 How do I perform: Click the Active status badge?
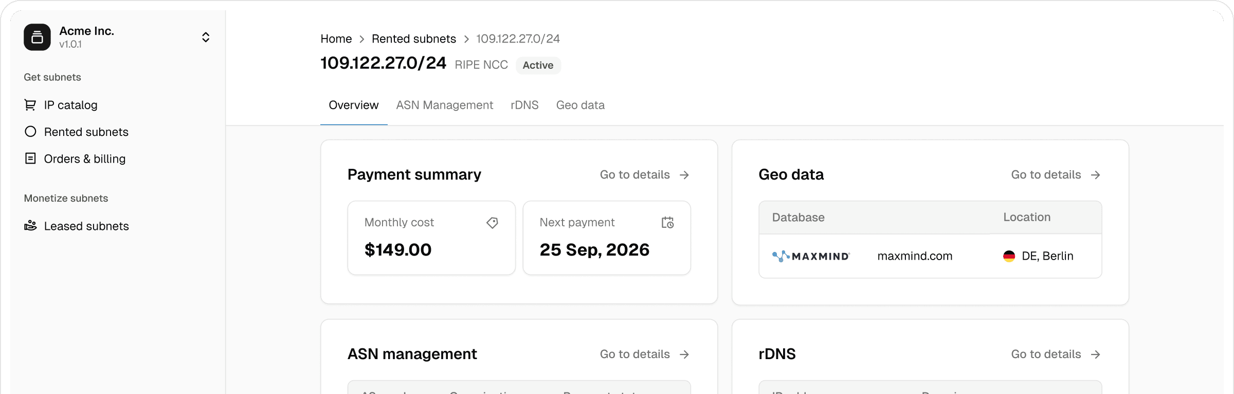pos(538,65)
